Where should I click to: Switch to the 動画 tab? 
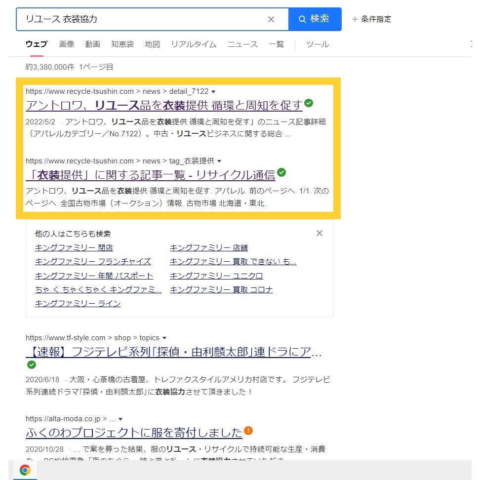pos(93,44)
